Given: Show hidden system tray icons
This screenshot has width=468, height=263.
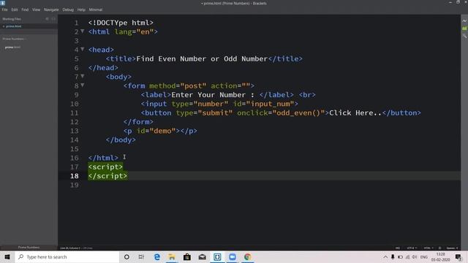Looking at the screenshot, I should click(385, 256).
